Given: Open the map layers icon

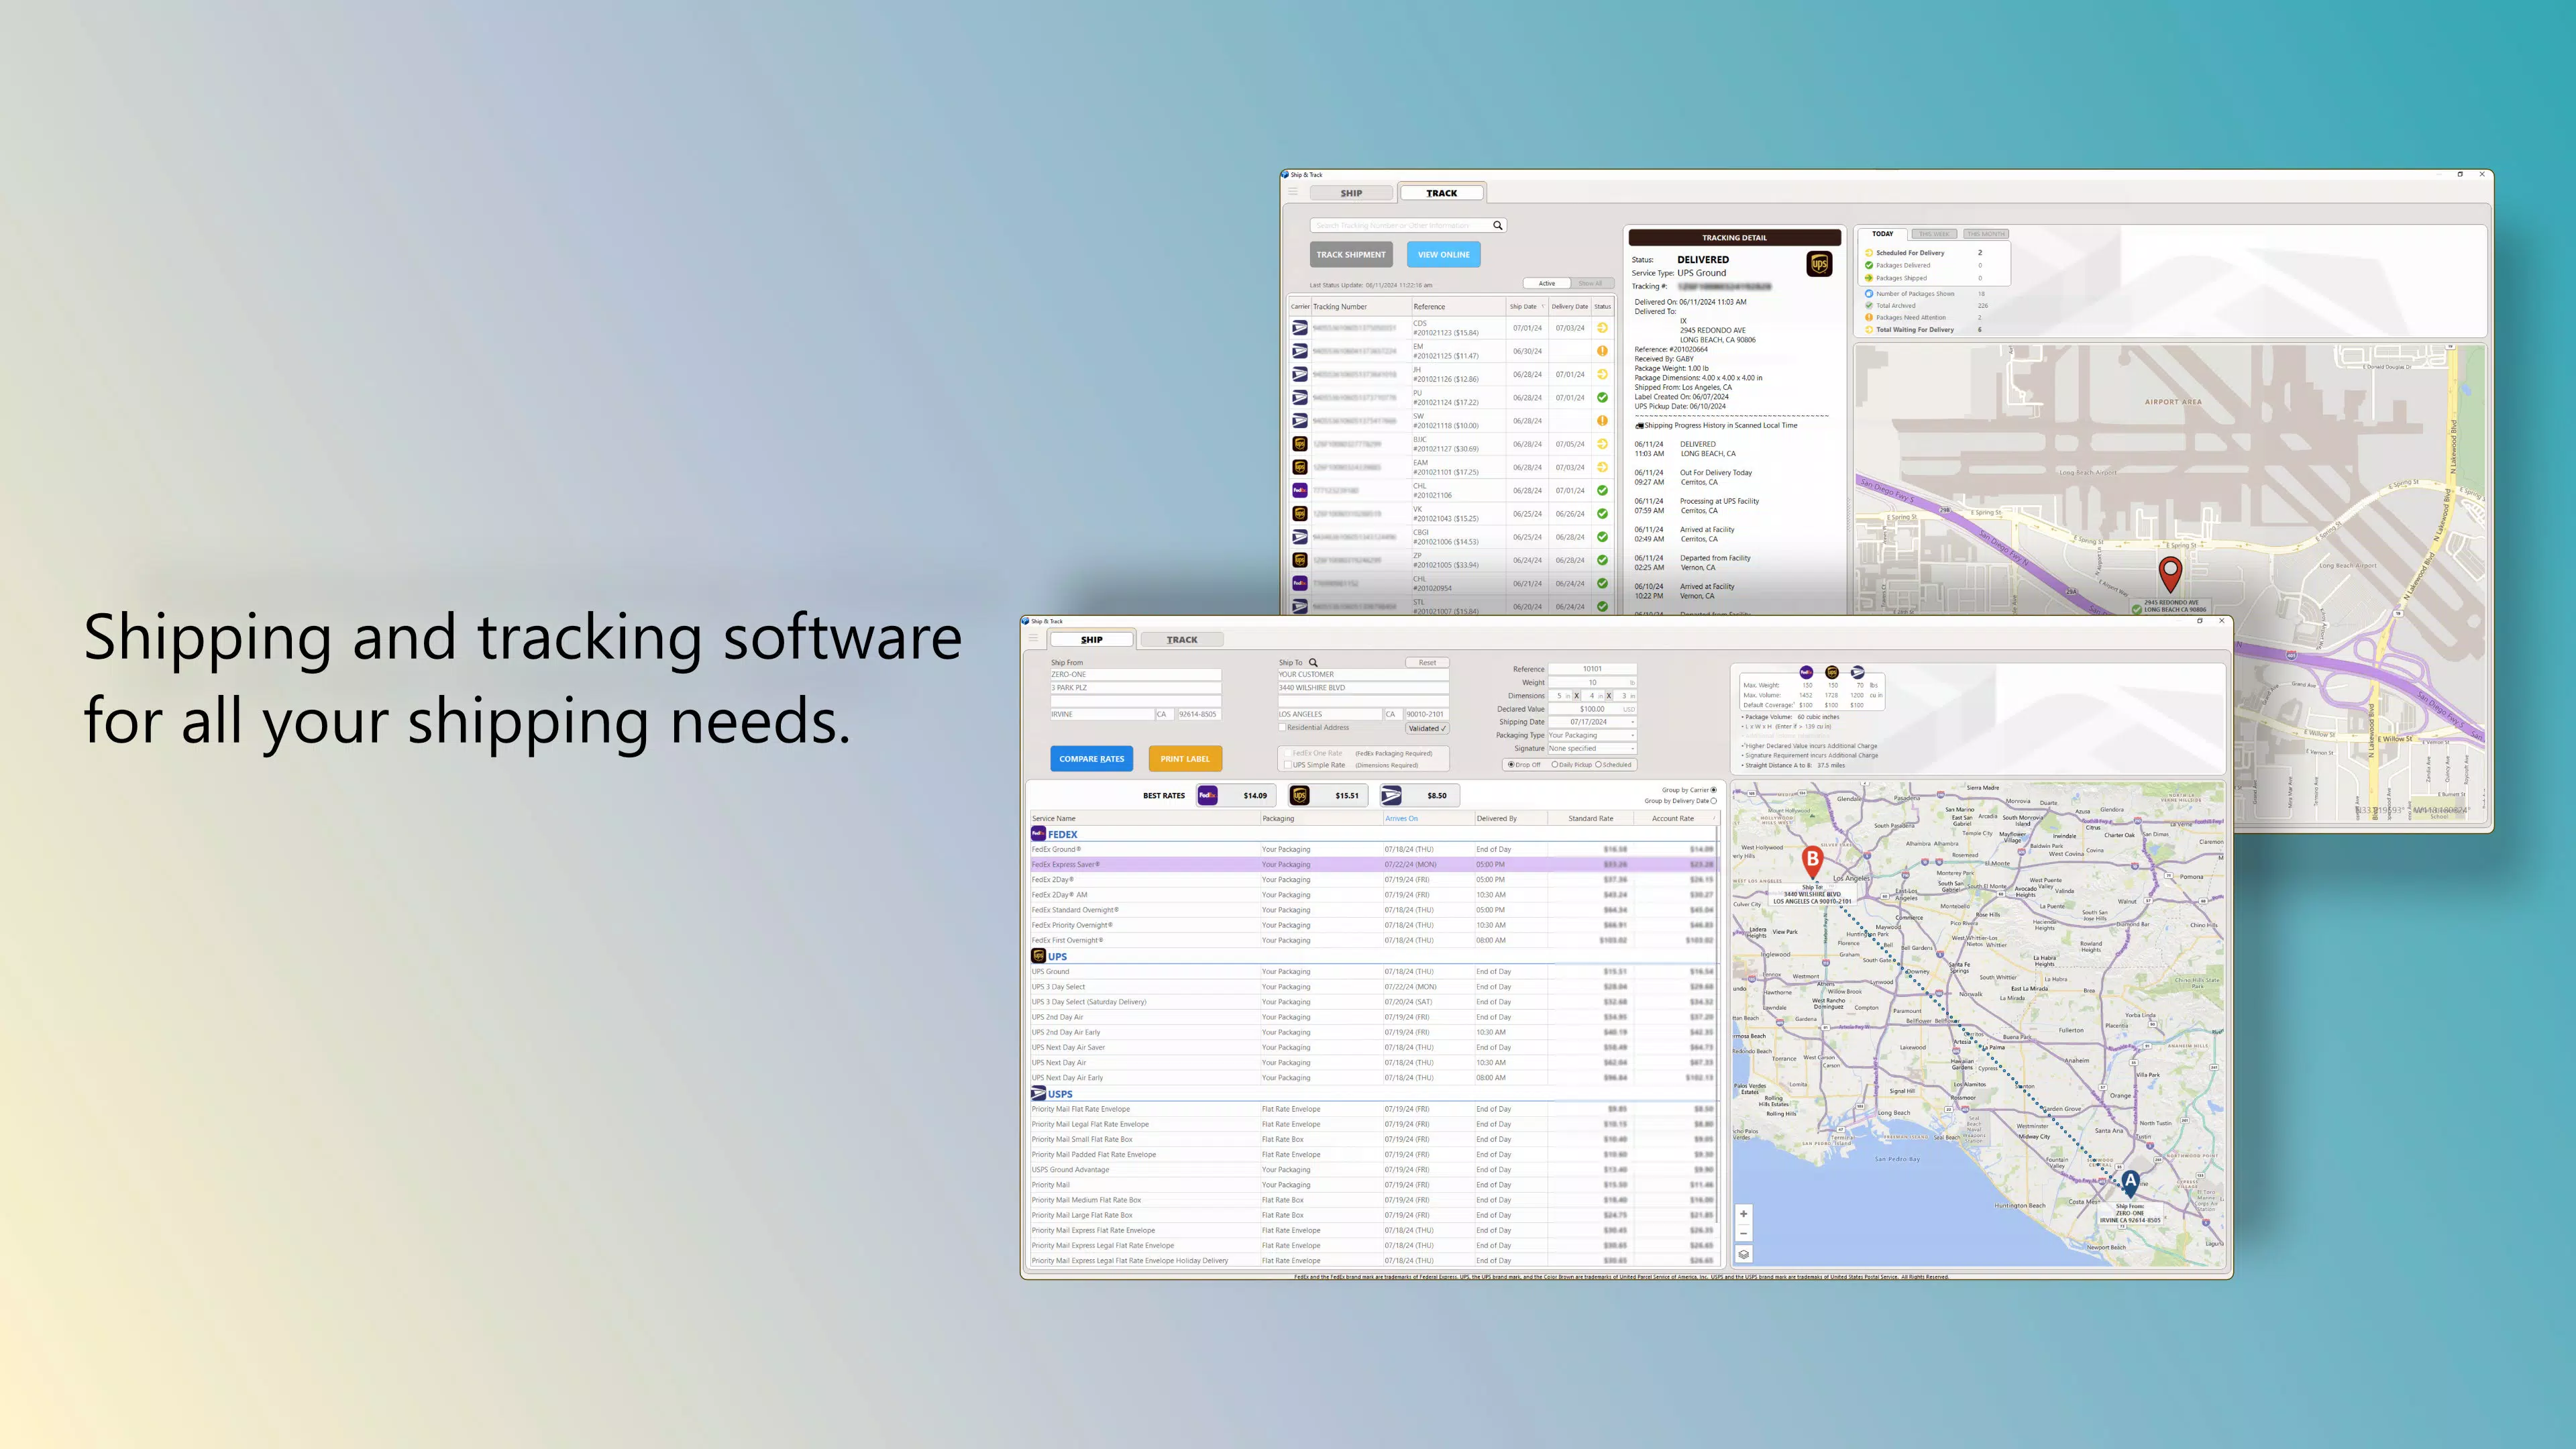Looking at the screenshot, I should (1743, 1254).
